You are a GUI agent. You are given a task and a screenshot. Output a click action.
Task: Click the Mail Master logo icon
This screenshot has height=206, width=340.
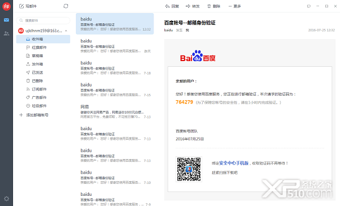pos(6,6)
